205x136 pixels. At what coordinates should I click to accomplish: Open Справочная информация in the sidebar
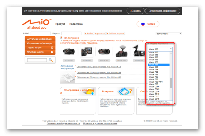[40, 43]
